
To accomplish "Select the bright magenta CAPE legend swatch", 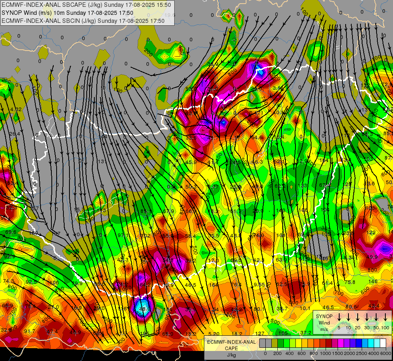I will pos(341,343).
